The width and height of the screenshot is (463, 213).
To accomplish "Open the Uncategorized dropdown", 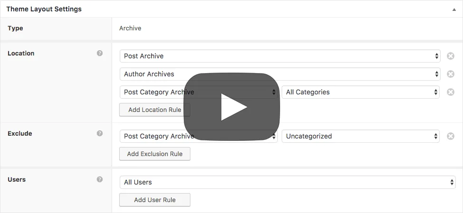I will (360, 136).
